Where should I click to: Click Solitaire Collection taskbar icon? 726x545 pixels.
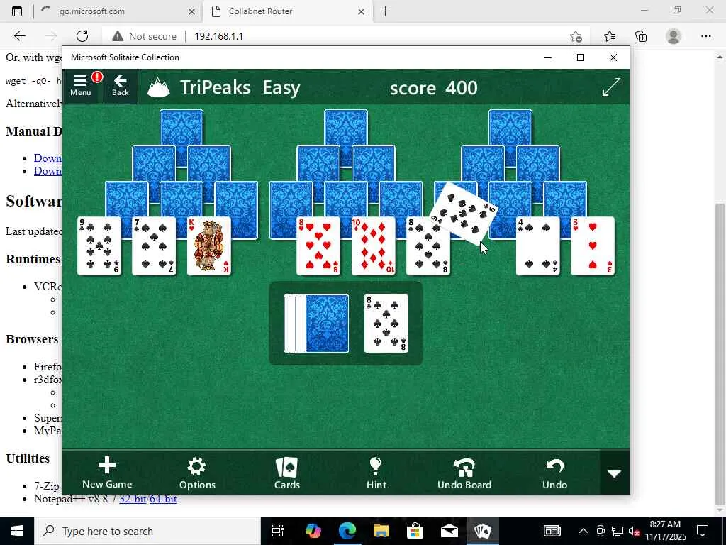[482, 531]
